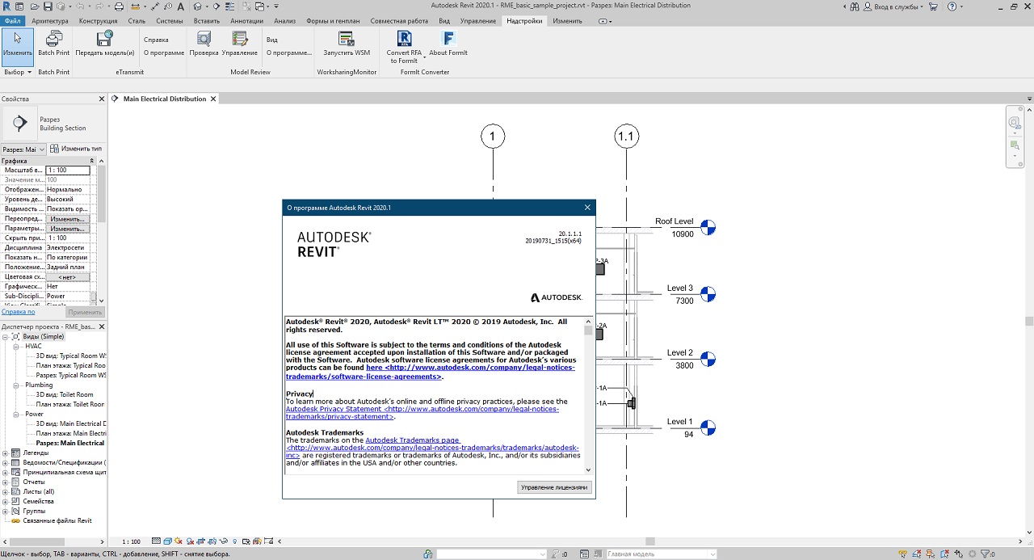Click the Save icon in quick access toolbar
This screenshot has width=1034, height=560.
(46, 6)
